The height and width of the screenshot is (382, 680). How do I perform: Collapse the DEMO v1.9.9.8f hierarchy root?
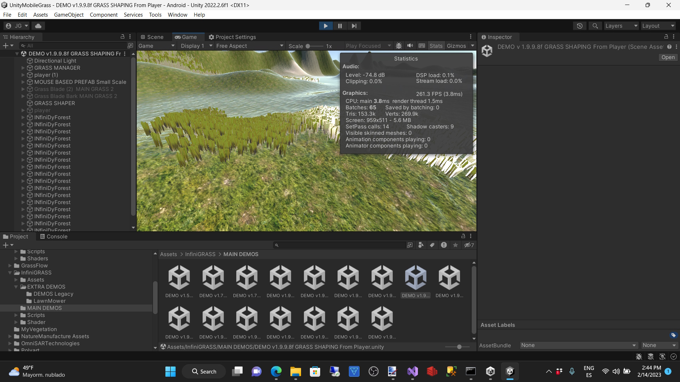(x=17, y=53)
